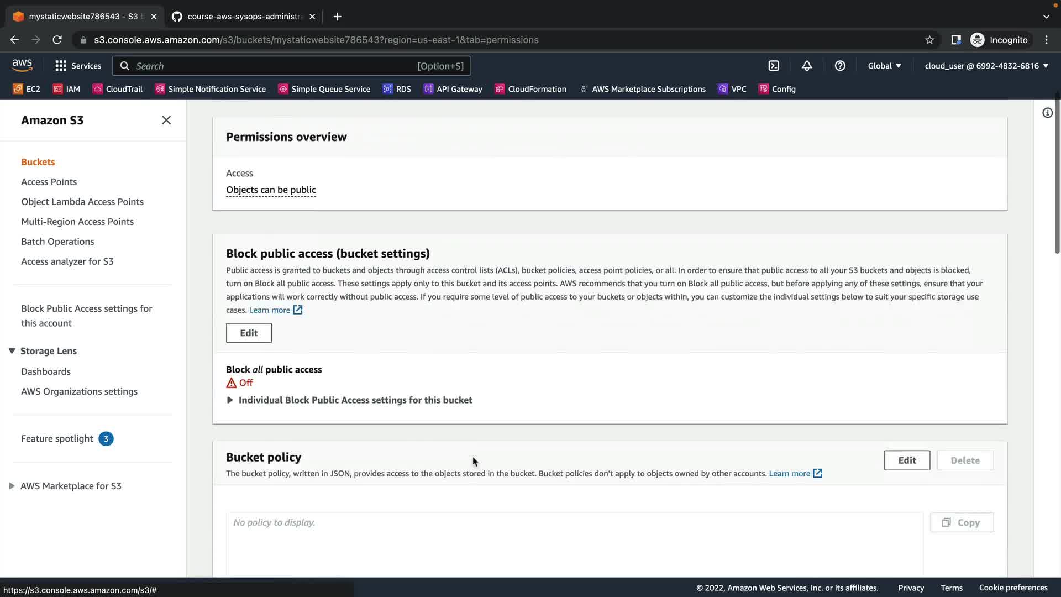Viewport: 1061px width, 597px height.
Task: Open the info panel icon at right
Action: click(x=1047, y=113)
